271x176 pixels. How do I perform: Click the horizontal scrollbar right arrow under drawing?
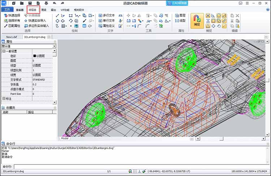[263, 138]
